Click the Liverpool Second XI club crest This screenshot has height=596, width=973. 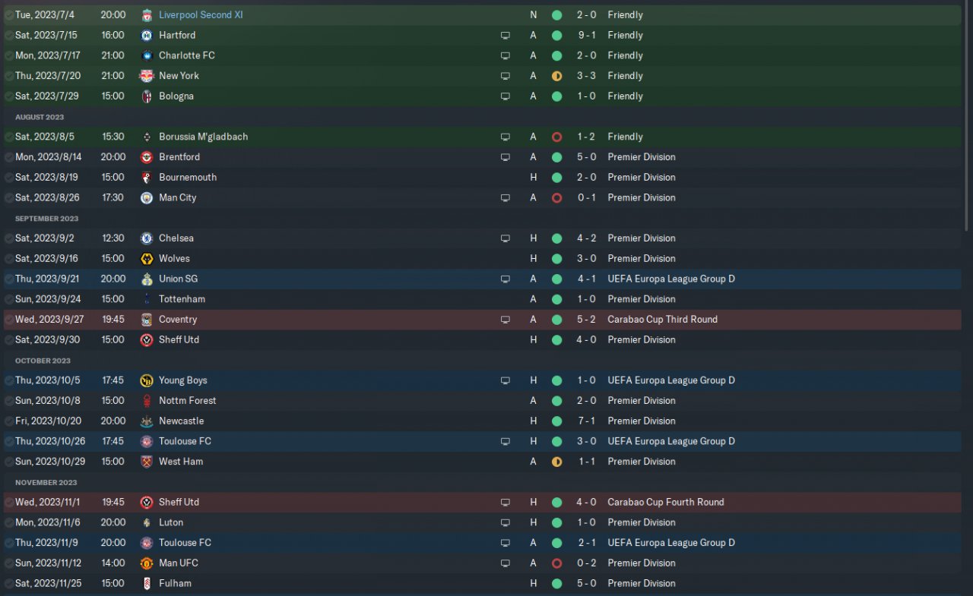(x=147, y=15)
